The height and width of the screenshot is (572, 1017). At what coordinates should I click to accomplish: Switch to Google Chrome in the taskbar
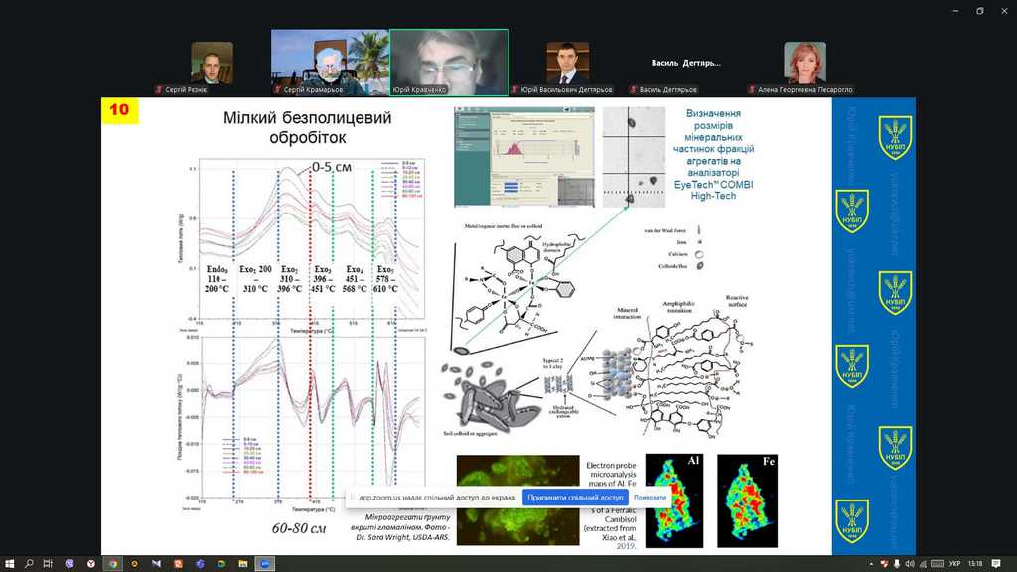[113, 563]
